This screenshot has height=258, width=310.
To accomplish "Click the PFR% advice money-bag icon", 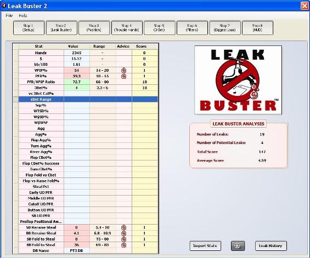I will pos(124,76).
